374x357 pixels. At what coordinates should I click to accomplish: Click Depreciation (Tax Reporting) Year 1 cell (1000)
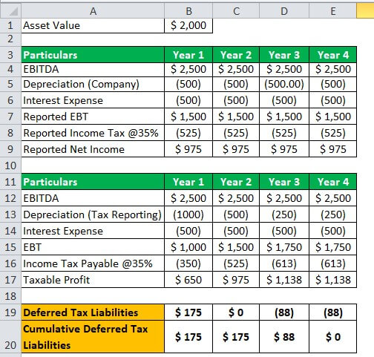(x=188, y=214)
